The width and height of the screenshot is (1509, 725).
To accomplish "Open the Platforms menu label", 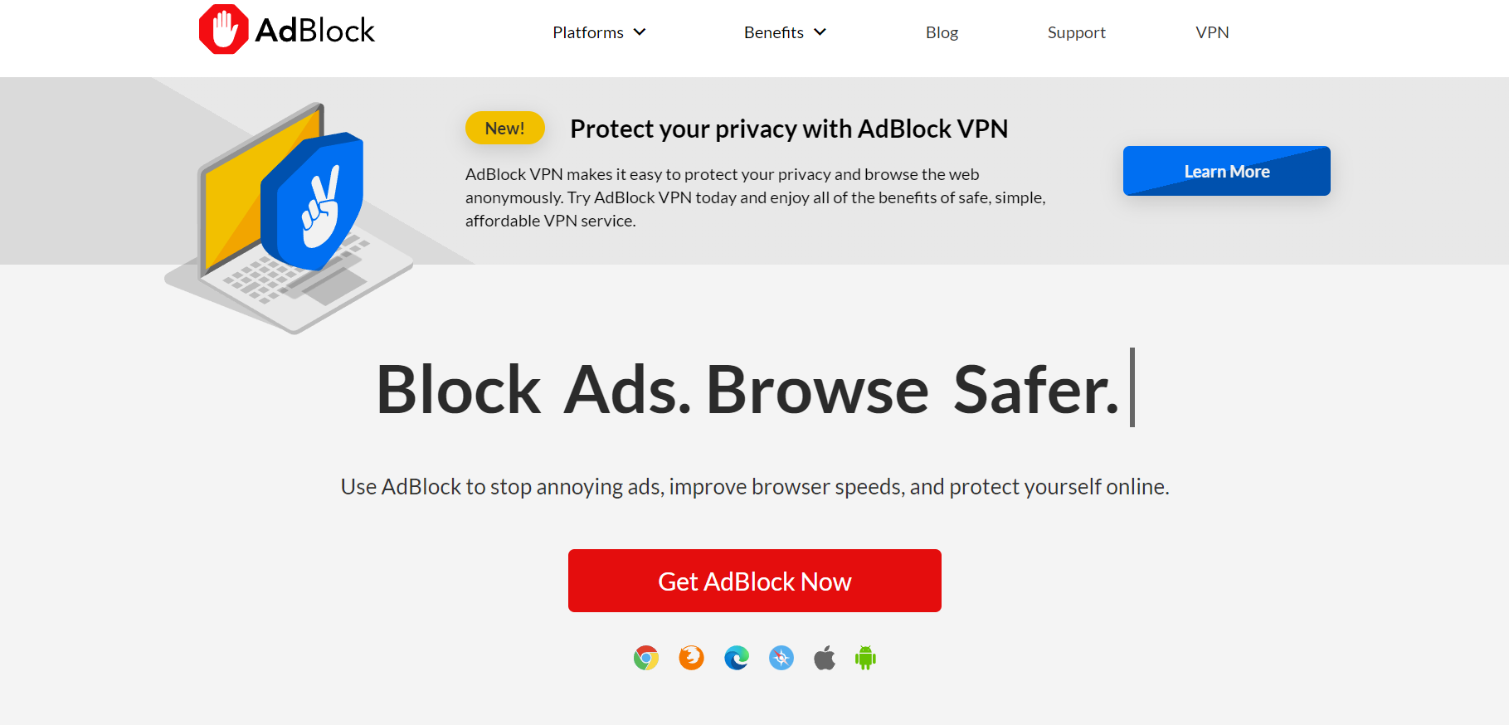I will (588, 32).
